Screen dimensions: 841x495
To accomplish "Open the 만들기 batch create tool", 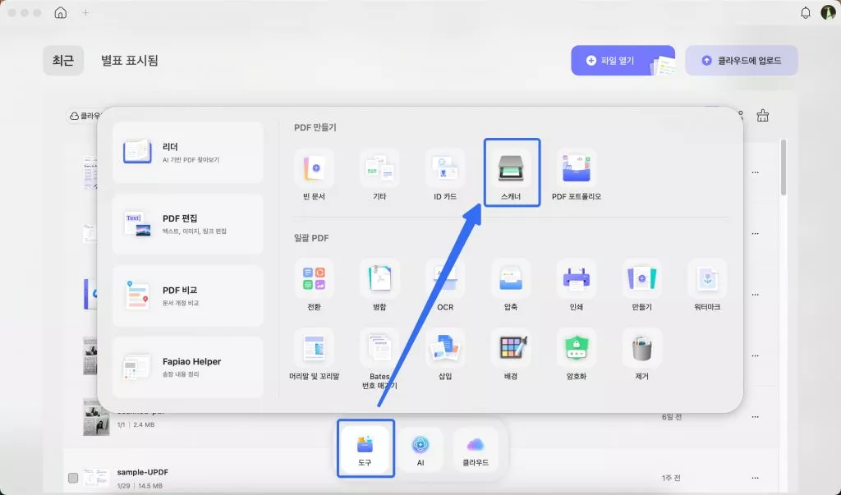I will [641, 286].
